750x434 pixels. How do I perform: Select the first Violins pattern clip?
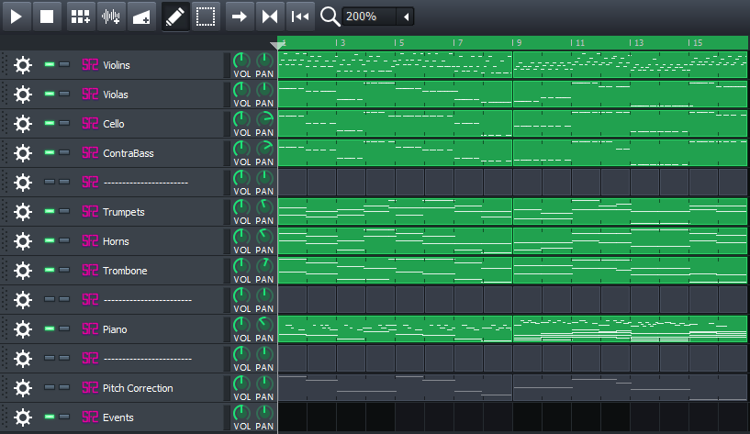(395, 65)
